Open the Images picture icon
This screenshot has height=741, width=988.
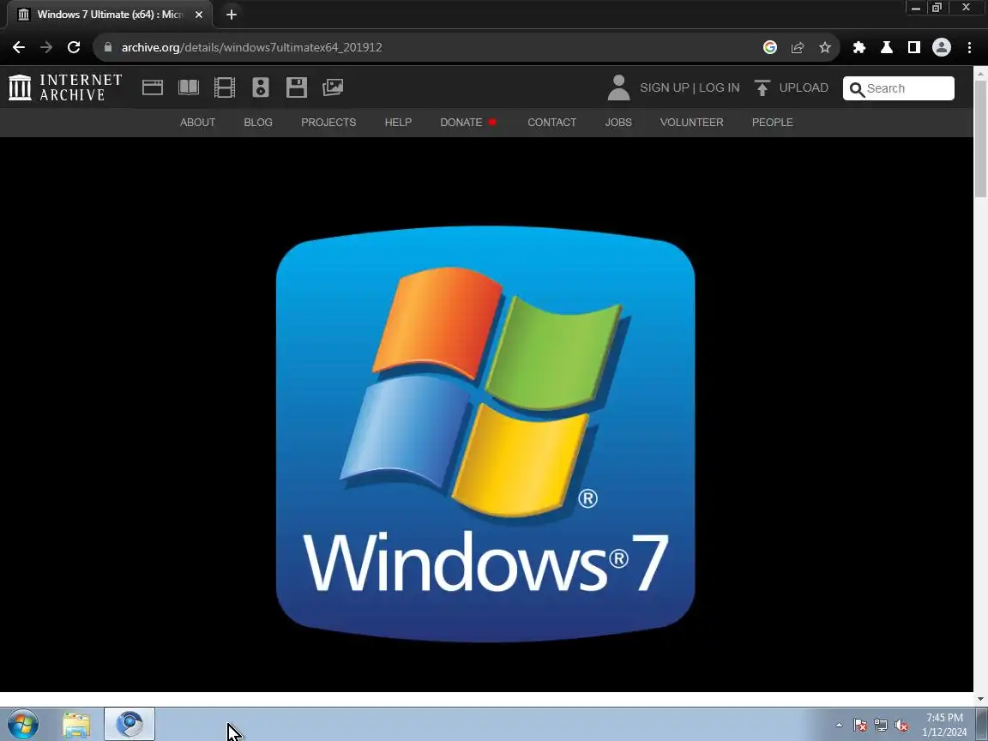click(333, 87)
